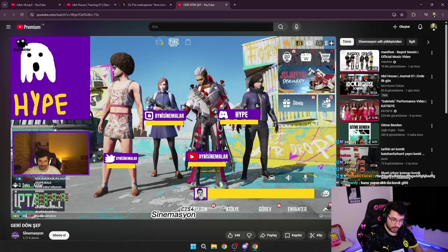This screenshot has height=252, width=448.
Task: View site information icon in address bar
Action: (31, 15)
